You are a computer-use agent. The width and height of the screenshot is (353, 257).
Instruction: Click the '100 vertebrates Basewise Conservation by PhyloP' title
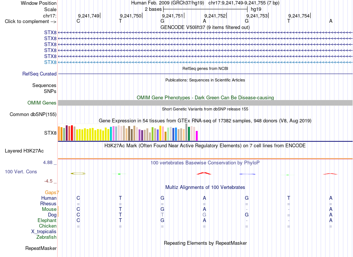[205, 163]
